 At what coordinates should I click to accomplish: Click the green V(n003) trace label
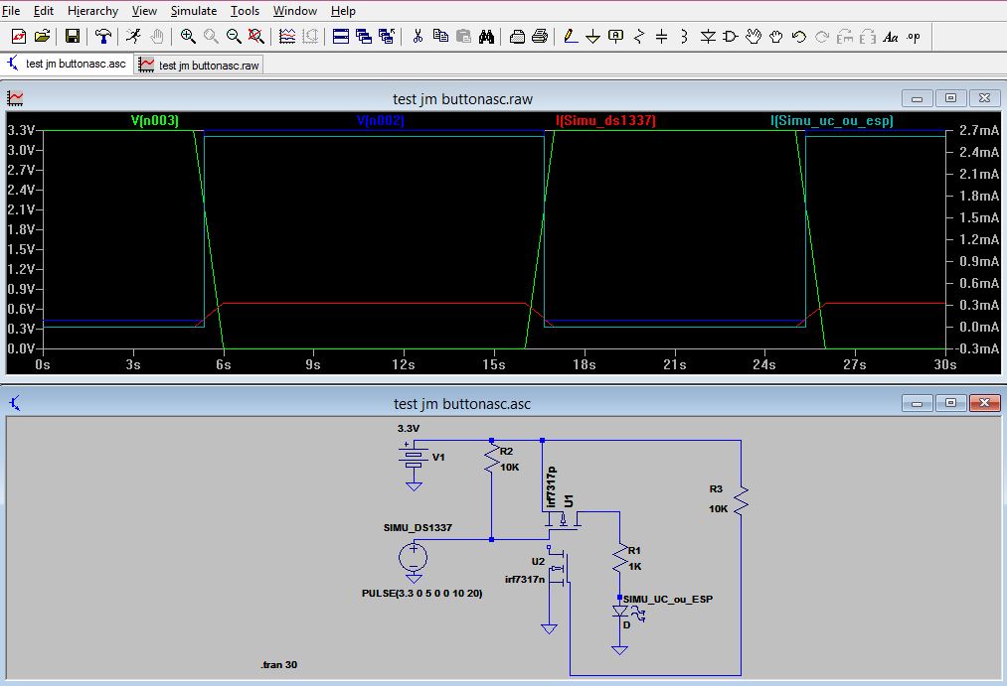pyautogui.click(x=155, y=121)
